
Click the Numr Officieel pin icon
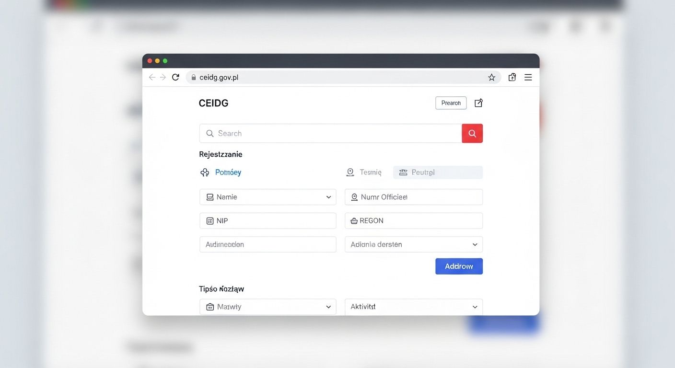click(354, 197)
